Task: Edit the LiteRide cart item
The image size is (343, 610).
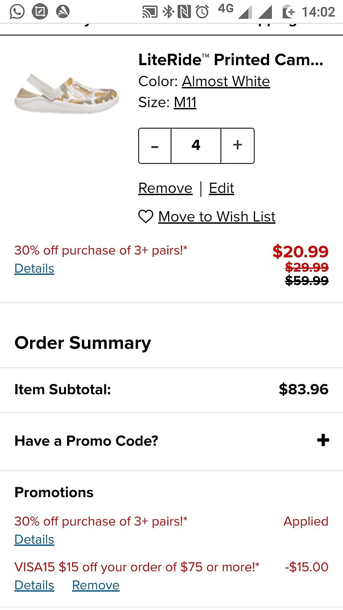Action: point(221,188)
